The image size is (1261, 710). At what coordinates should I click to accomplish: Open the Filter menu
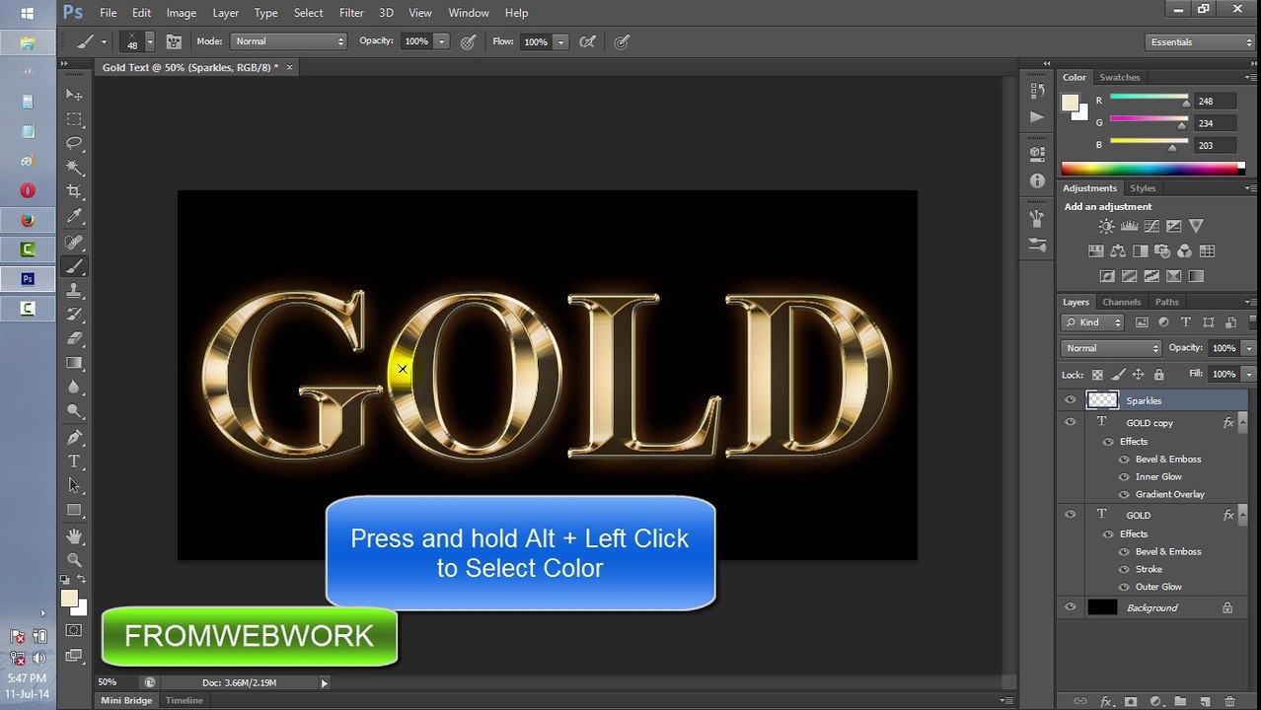[x=351, y=13]
